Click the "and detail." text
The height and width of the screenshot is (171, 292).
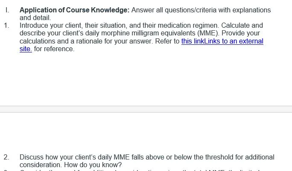click(35, 18)
